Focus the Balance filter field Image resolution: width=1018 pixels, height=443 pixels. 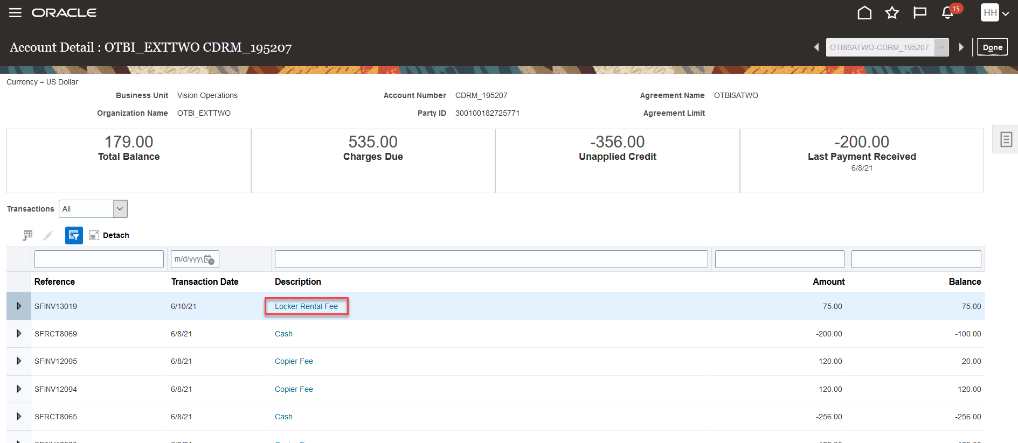(916, 259)
